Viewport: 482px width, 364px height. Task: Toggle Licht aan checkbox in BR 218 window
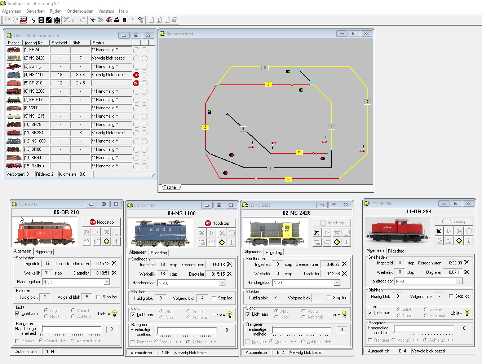(x=18, y=313)
